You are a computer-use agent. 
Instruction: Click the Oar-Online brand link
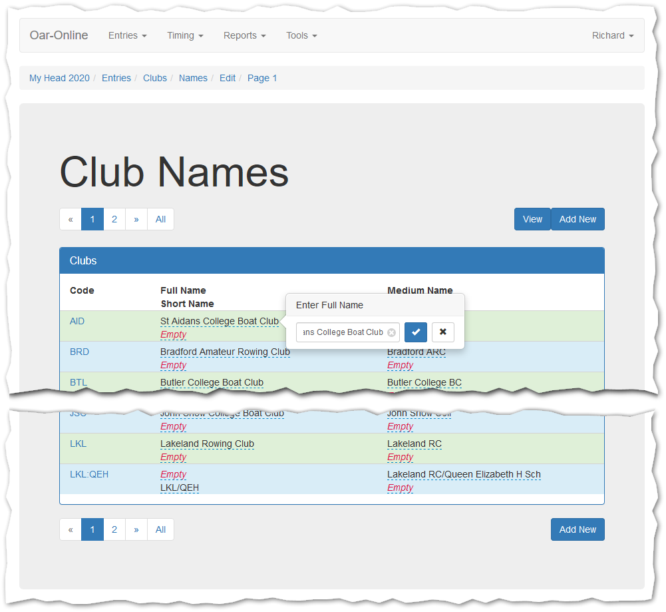pos(59,35)
